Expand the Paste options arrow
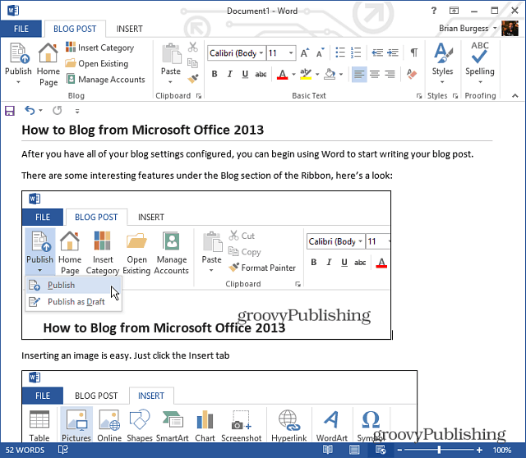This screenshot has height=458, width=526. [x=170, y=82]
